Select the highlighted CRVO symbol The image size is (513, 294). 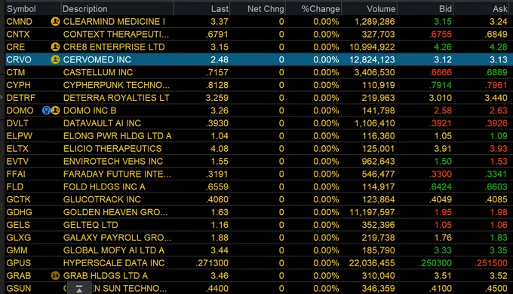[x=19, y=59]
